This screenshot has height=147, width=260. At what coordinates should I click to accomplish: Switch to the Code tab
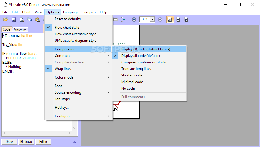(7, 29)
